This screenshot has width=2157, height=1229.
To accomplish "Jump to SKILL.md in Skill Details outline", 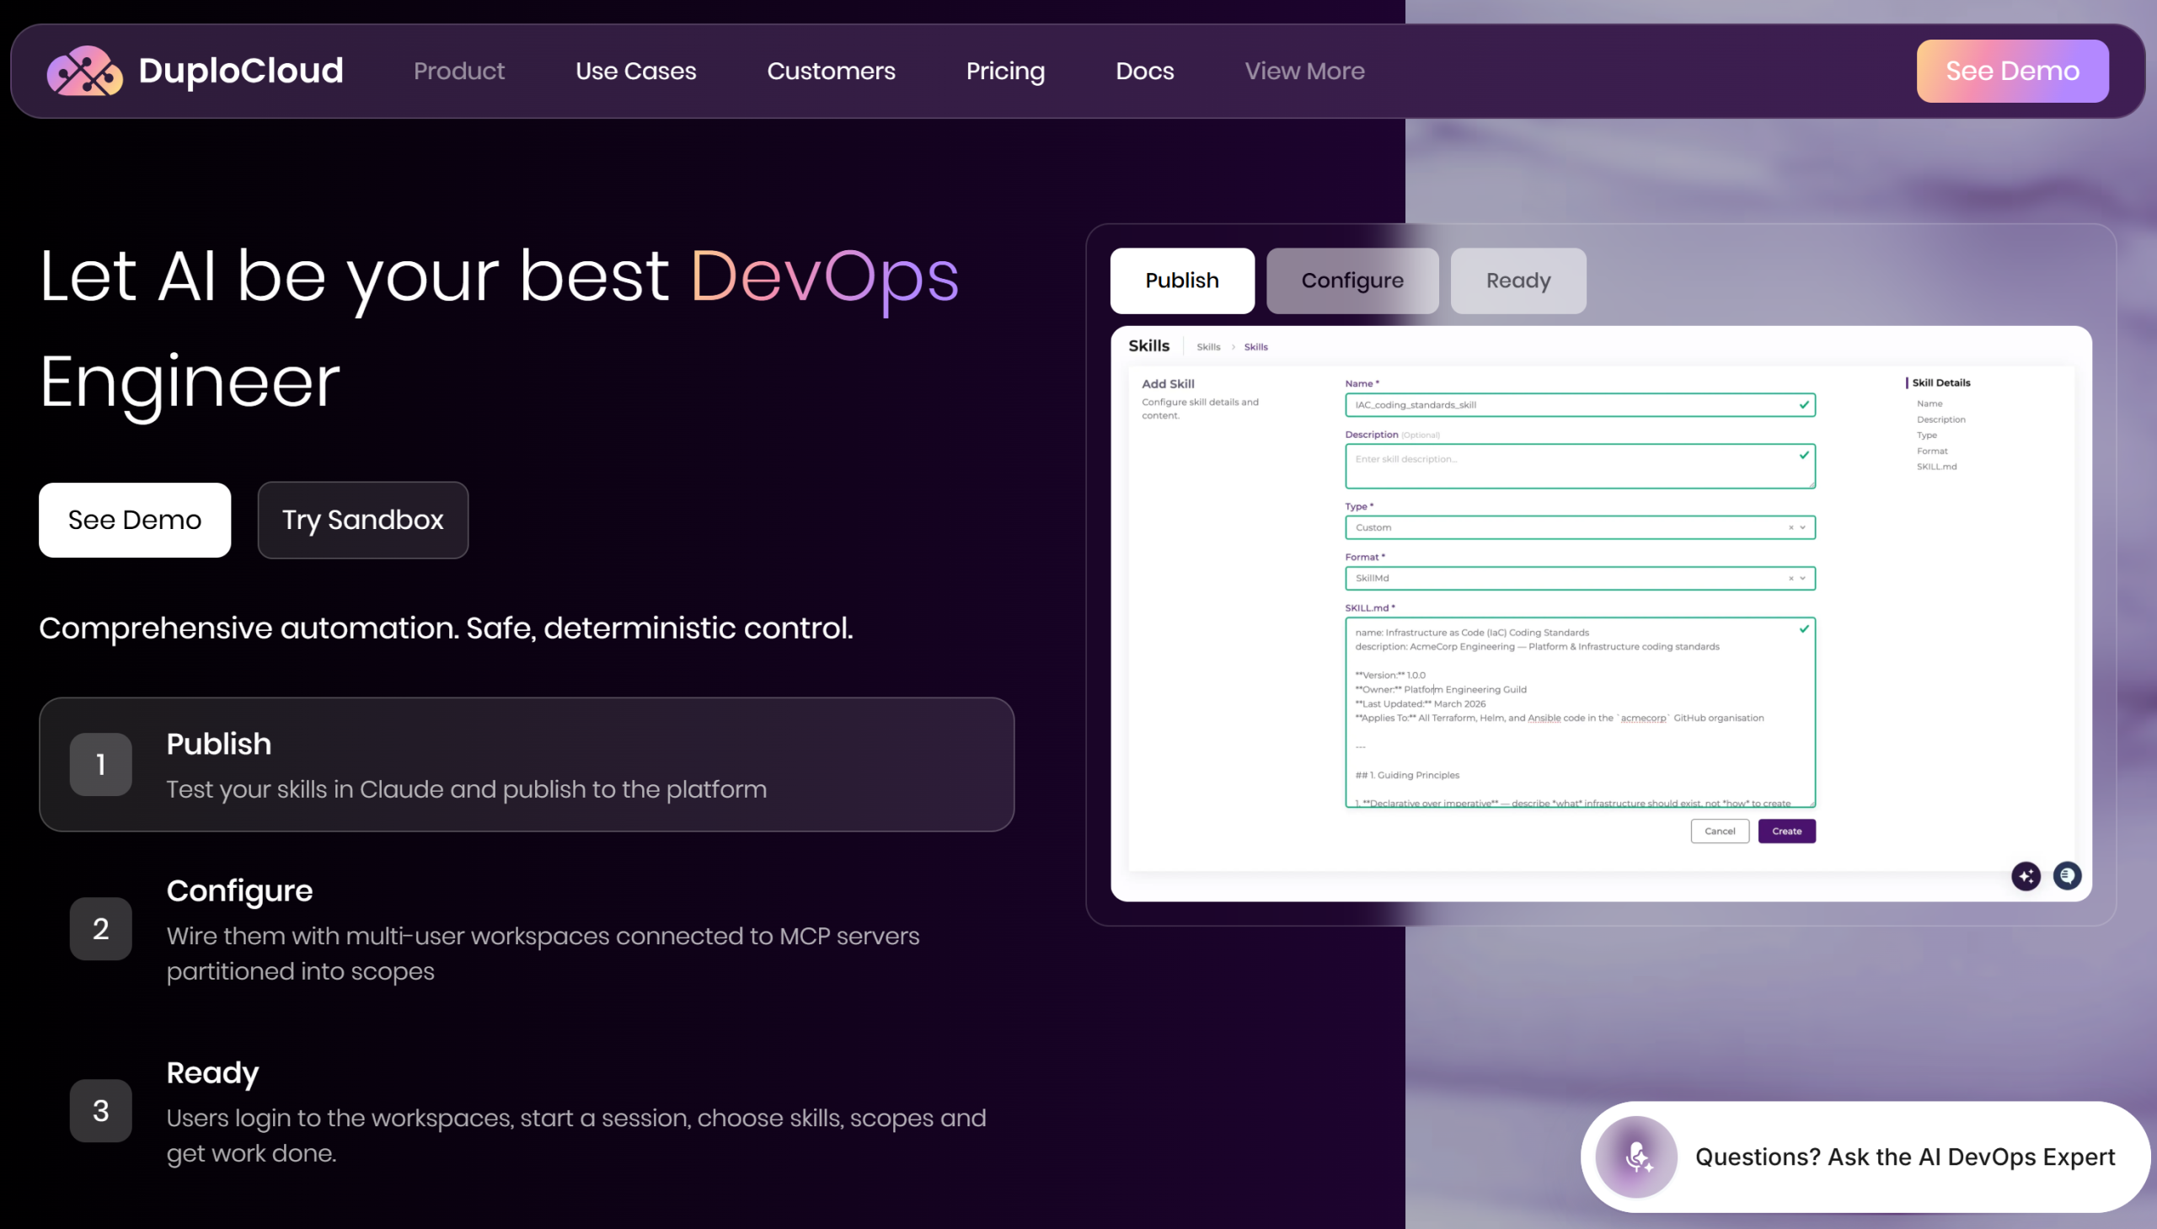I will (1935, 467).
